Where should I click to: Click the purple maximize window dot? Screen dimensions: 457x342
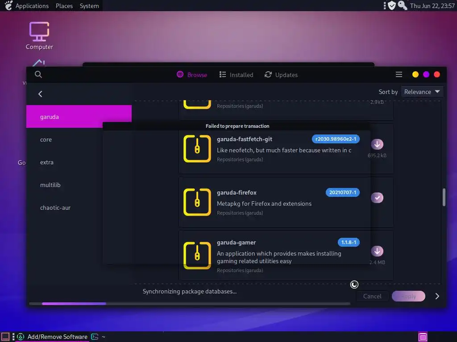click(426, 74)
